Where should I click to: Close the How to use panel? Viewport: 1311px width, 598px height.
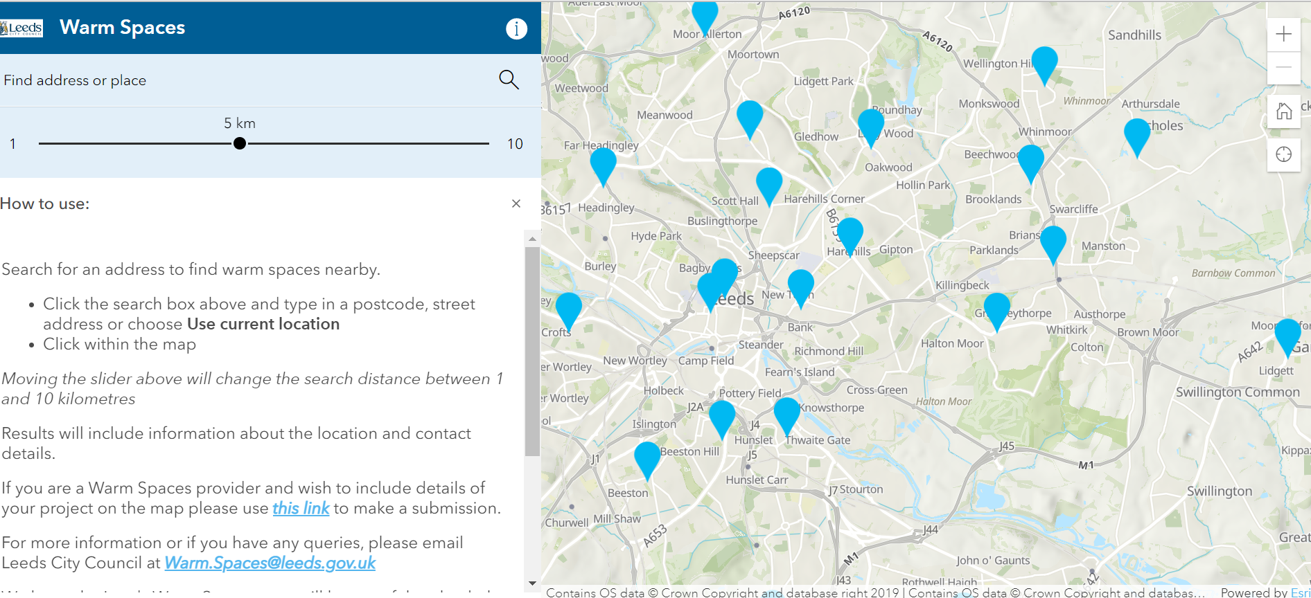pos(516,203)
